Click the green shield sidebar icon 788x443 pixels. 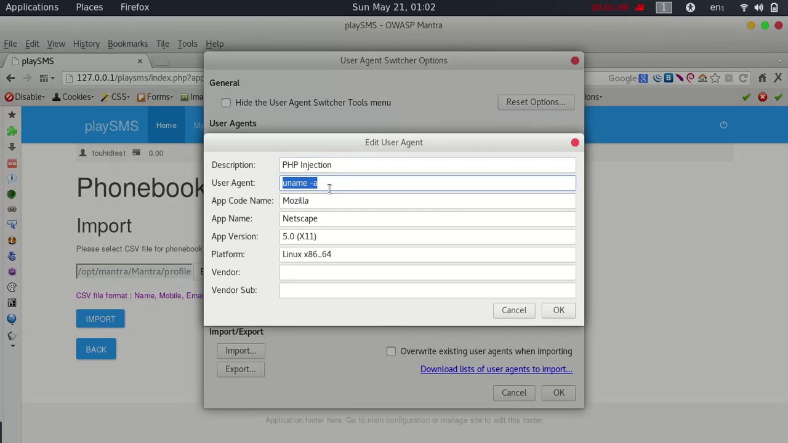coord(12,194)
